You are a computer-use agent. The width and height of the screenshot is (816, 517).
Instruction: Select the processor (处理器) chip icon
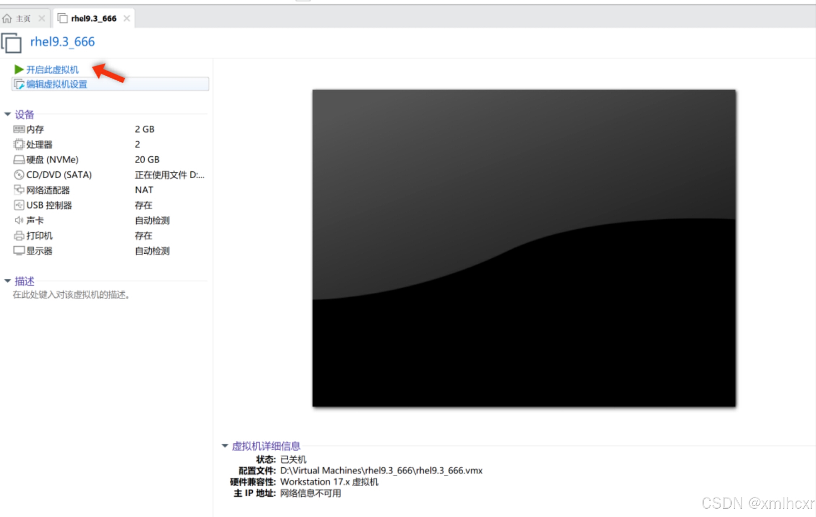[x=19, y=145]
